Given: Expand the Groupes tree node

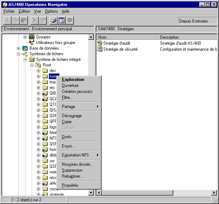Looking at the screenshot, I should pos(25,37).
